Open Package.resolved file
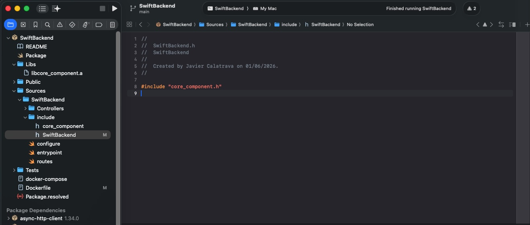Screen dimensions: 530x225 tap(47, 197)
